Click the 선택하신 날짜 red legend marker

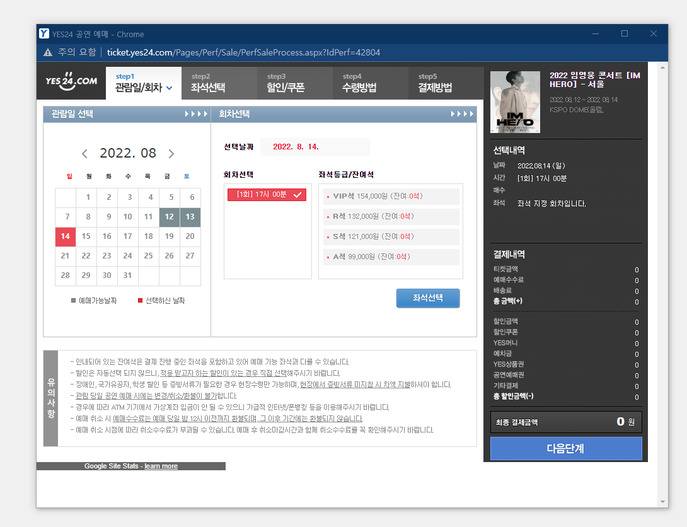pyautogui.click(x=140, y=301)
